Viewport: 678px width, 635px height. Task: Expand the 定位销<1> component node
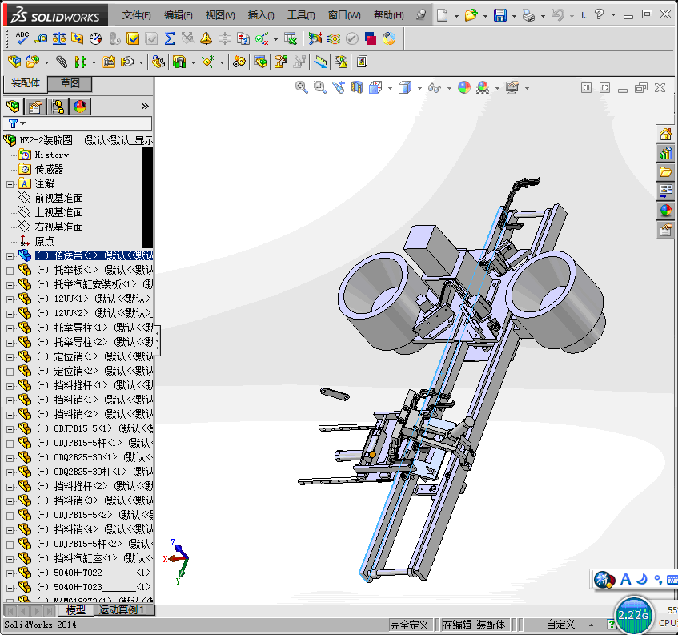(10, 357)
